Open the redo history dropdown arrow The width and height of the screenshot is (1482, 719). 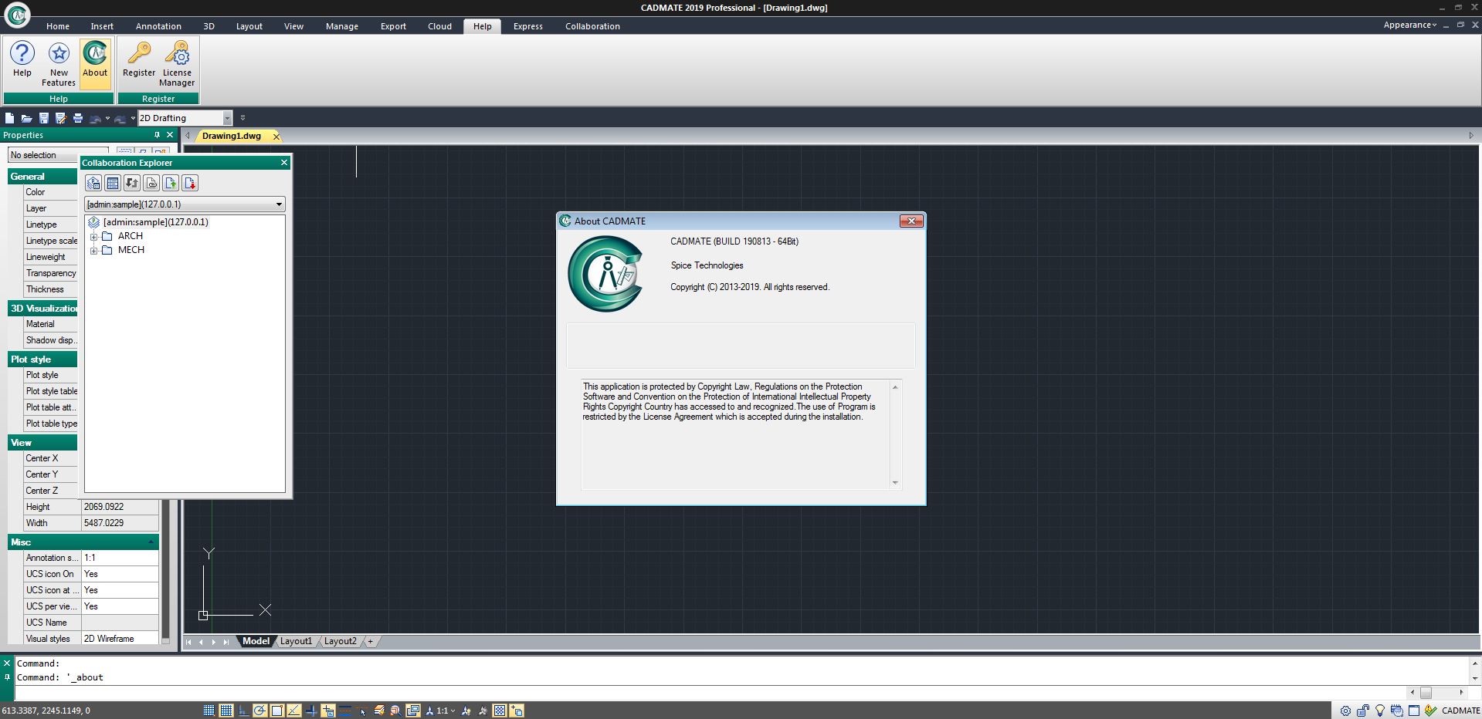[133, 118]
